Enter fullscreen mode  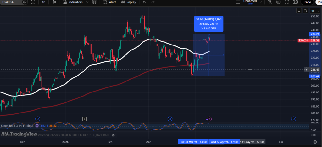287,2
